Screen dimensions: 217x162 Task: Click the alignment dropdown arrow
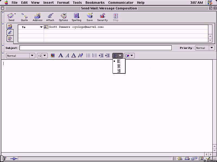(120, 56)
